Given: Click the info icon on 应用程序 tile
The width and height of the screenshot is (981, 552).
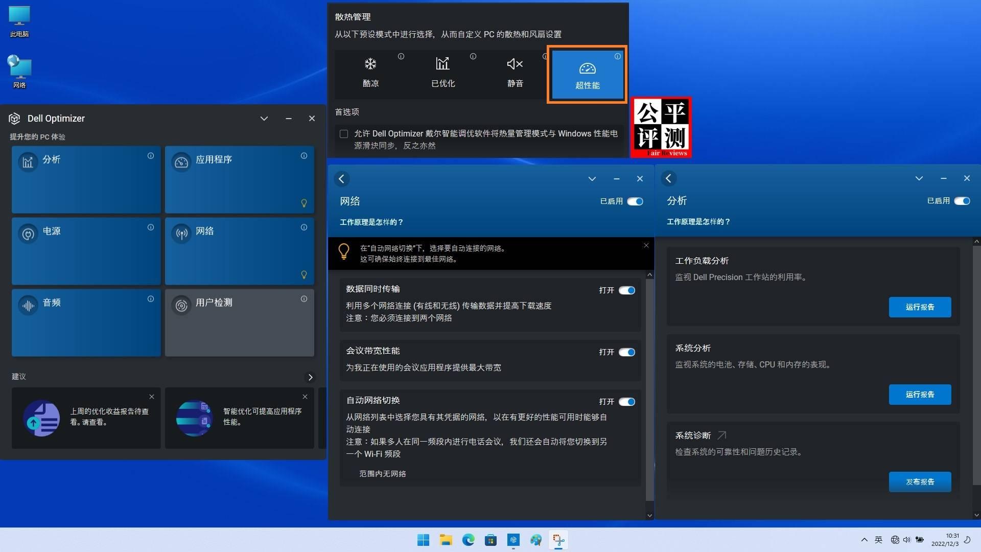Looking at the screenshot, I should point(304,156).
